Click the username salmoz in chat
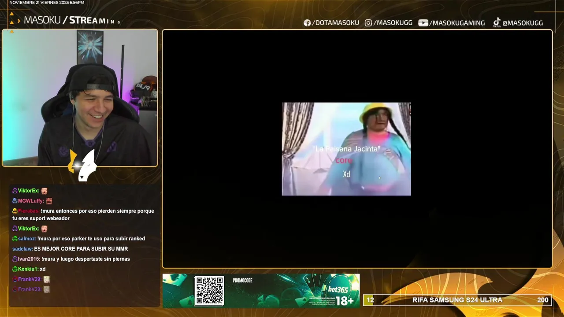 pos(27,239)
